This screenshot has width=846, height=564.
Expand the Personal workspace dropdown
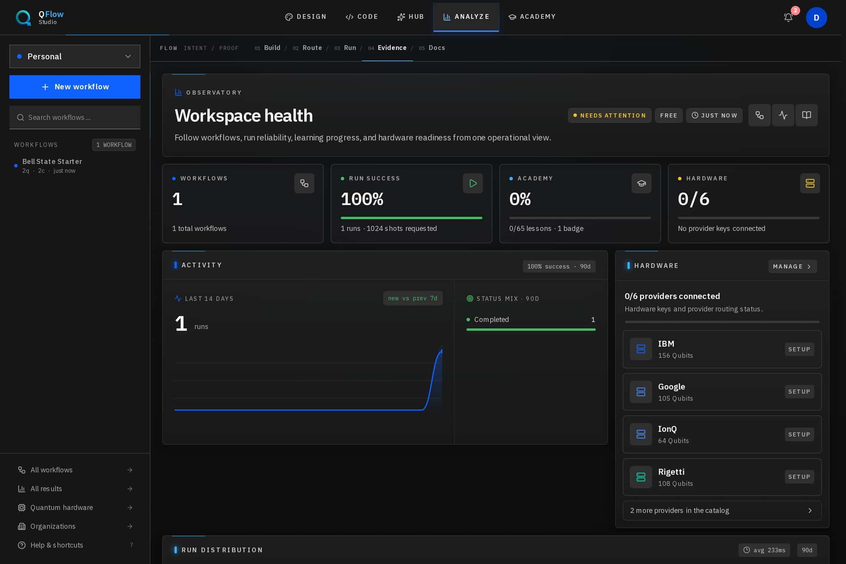(x=75, y=56)
